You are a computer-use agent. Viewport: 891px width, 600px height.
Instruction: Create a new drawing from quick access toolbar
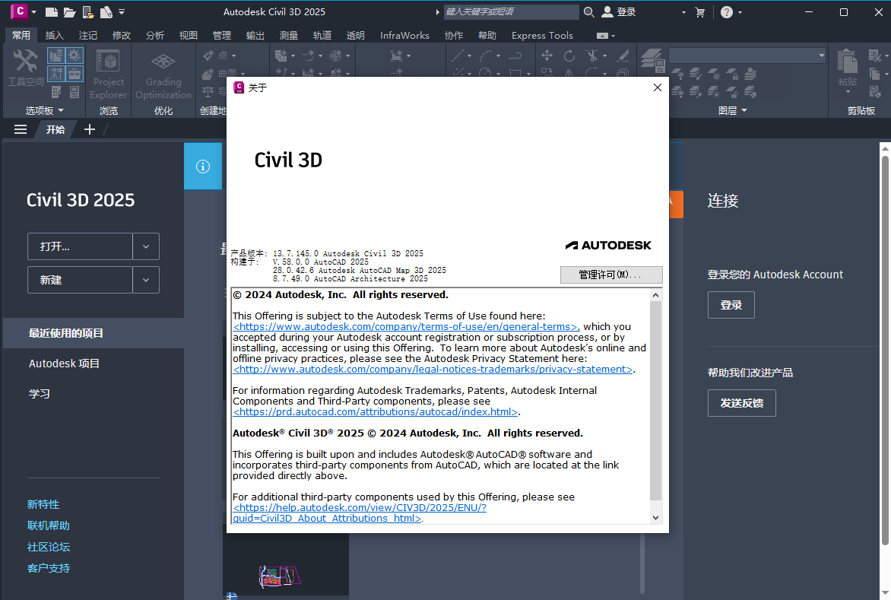point(51,12)
